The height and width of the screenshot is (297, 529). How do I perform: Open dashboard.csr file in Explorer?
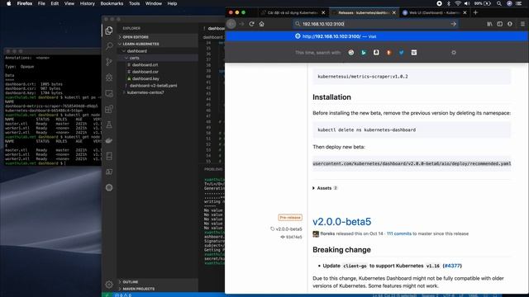pyautogui.click(x=145, y=72)
